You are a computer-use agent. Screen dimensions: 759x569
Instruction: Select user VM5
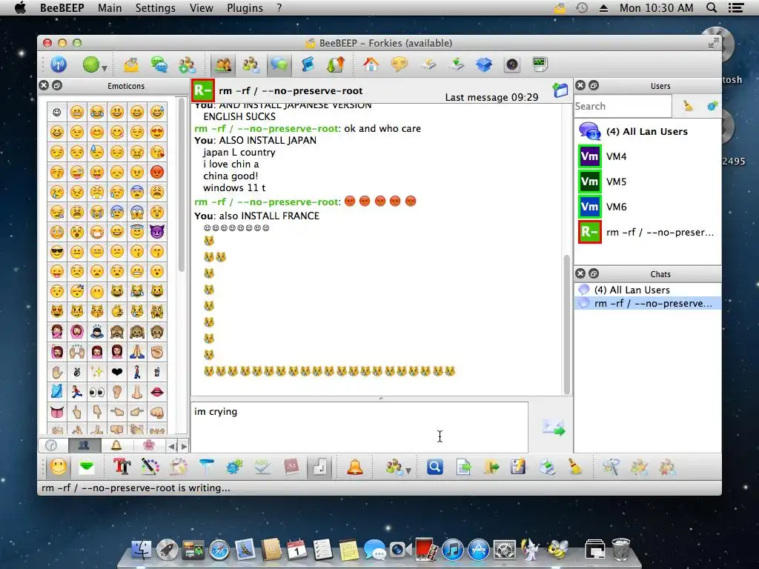648,182
